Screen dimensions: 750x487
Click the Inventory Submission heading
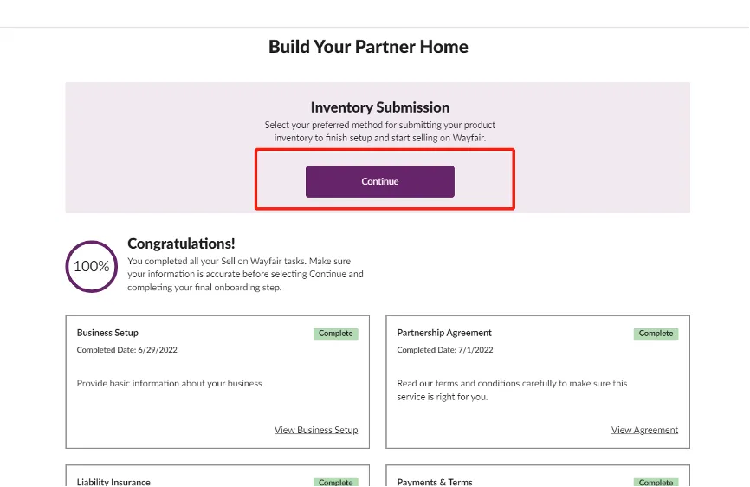coord(379,107)
